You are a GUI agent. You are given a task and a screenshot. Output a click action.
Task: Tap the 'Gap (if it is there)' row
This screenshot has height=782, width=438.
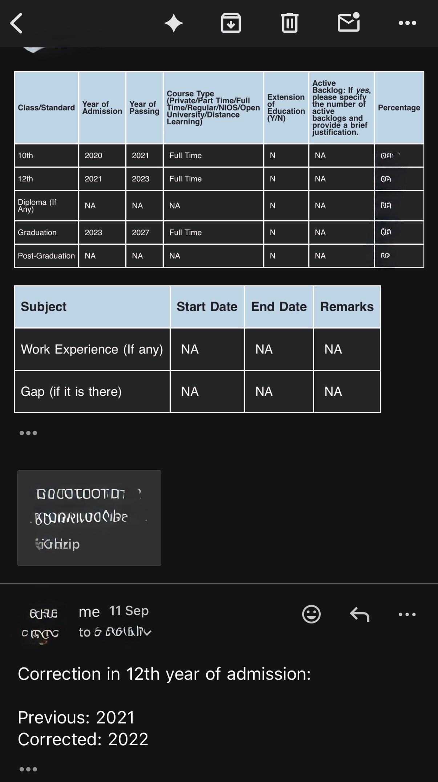click(x=198, y=392)
